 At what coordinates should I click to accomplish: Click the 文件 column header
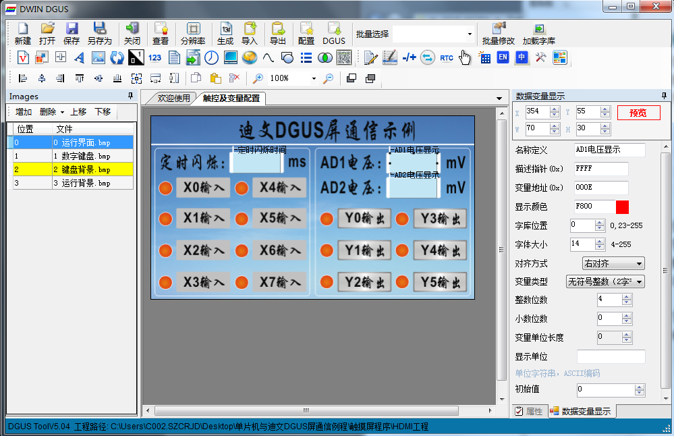(93, 129)
